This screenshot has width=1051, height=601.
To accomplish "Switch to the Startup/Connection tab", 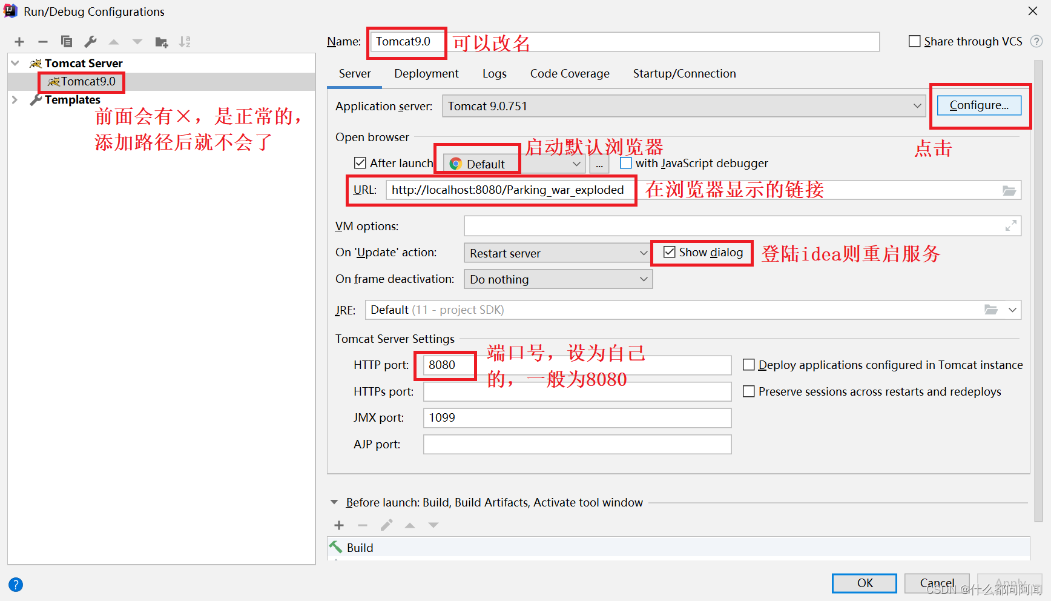I will (684, 73).
